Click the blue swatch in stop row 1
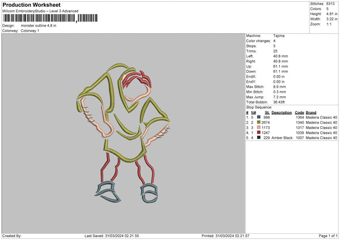 point(258,117)
